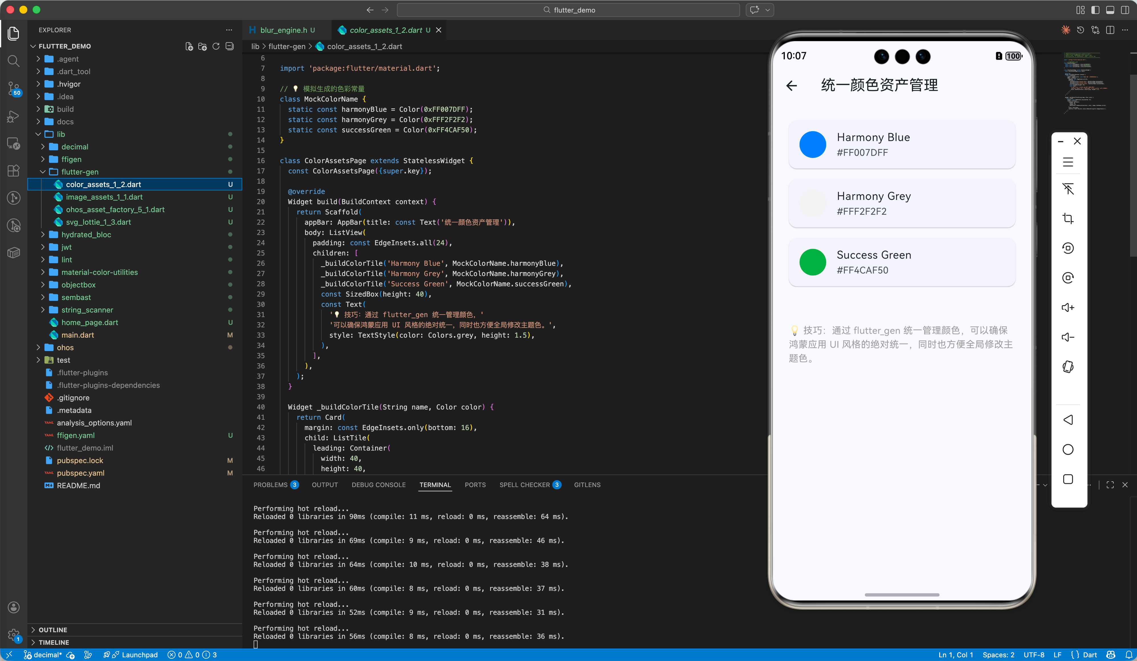Click the split editor right icon

tap(1110, 30)
